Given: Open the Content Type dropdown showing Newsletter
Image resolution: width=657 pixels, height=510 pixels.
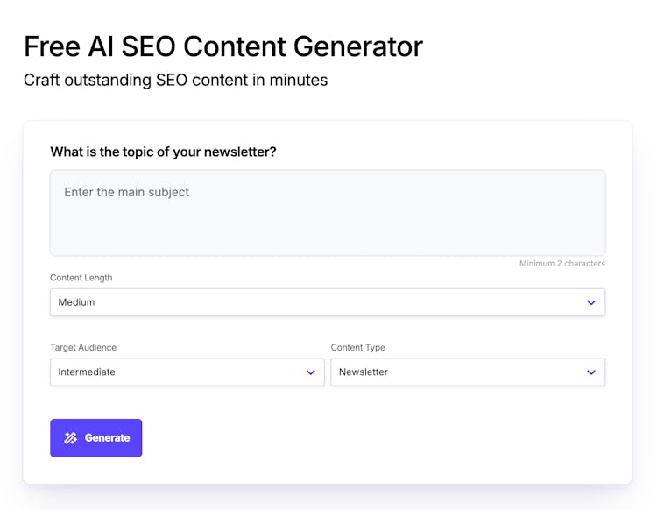Looking at the screenshot, I should (x=467, y=372).
